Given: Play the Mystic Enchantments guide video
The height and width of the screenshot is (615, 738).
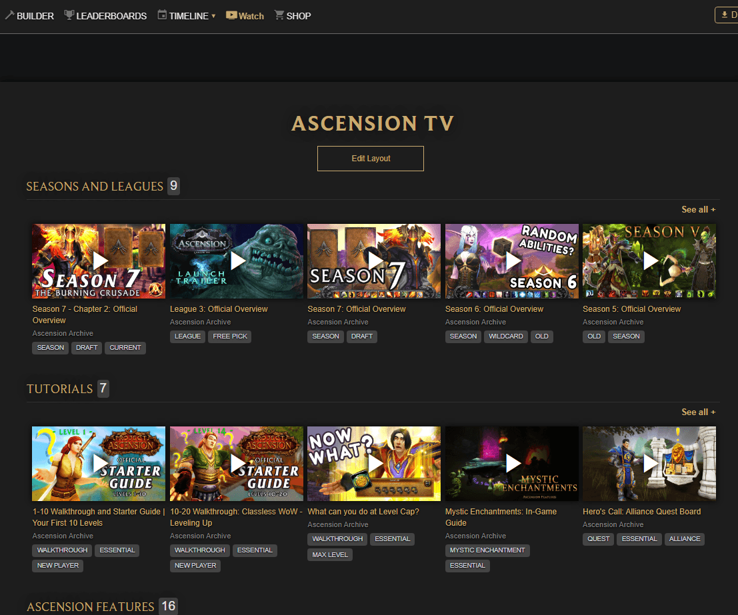Looking at the screenshot, I should [x=512, y=463].
